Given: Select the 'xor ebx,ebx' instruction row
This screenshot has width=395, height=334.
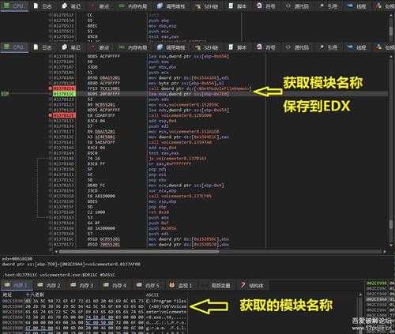Looking at the screenshot, I should click(x=163, y=67).
